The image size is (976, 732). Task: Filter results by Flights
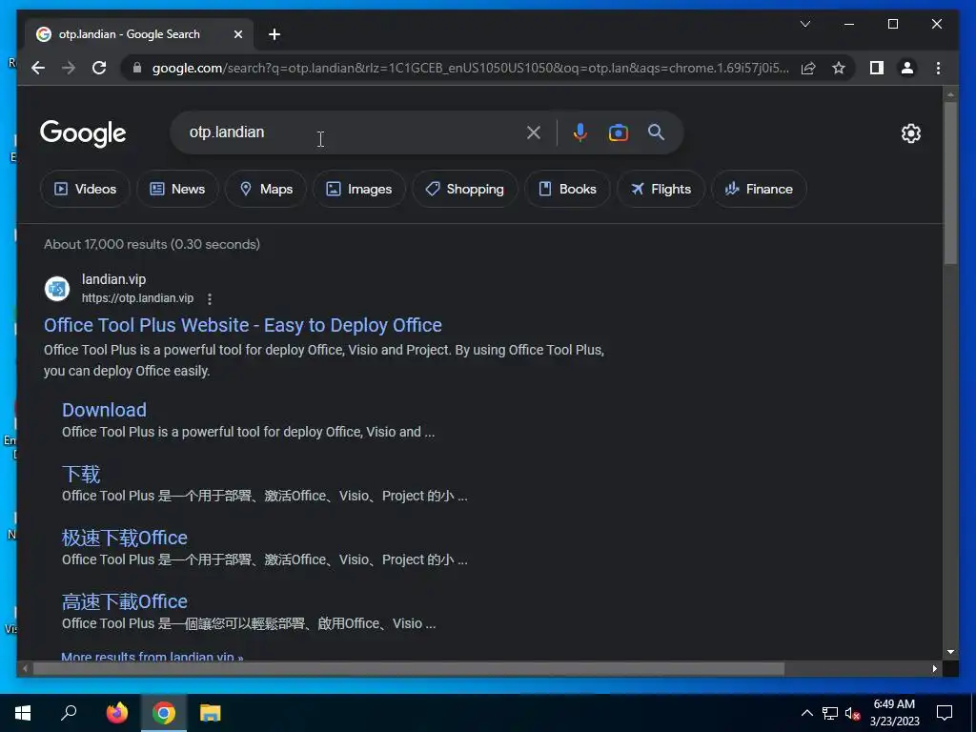tap(661, 189)
